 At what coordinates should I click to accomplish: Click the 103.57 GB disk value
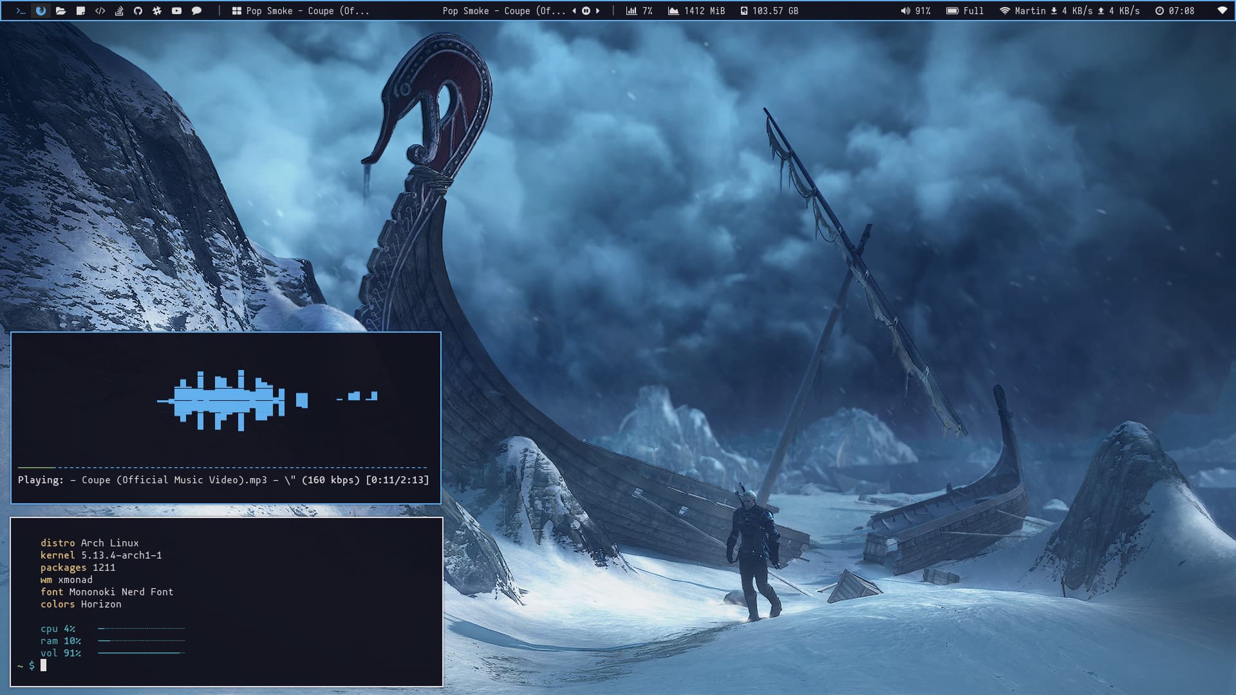coord(775,11)
